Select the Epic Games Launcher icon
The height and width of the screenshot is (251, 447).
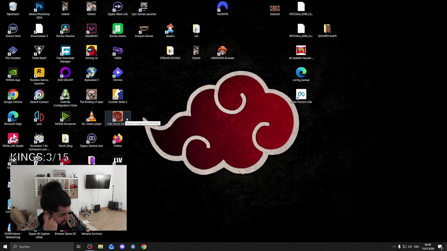point(144,9)
